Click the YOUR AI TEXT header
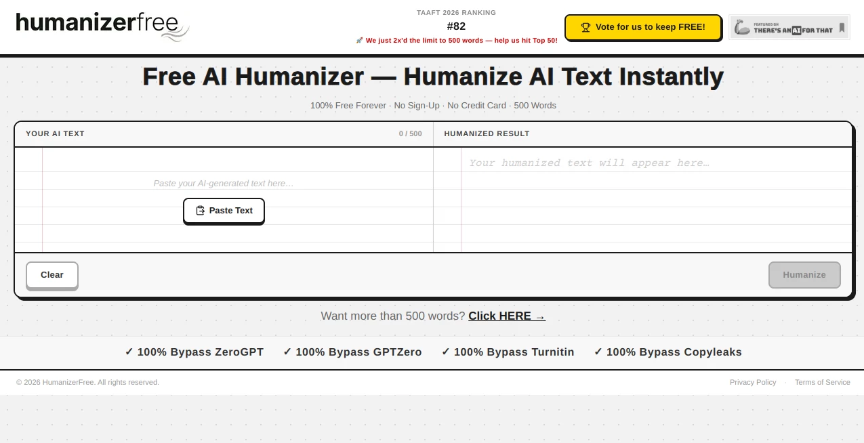This screenshot has width=864, height=443. pos(55,134)
